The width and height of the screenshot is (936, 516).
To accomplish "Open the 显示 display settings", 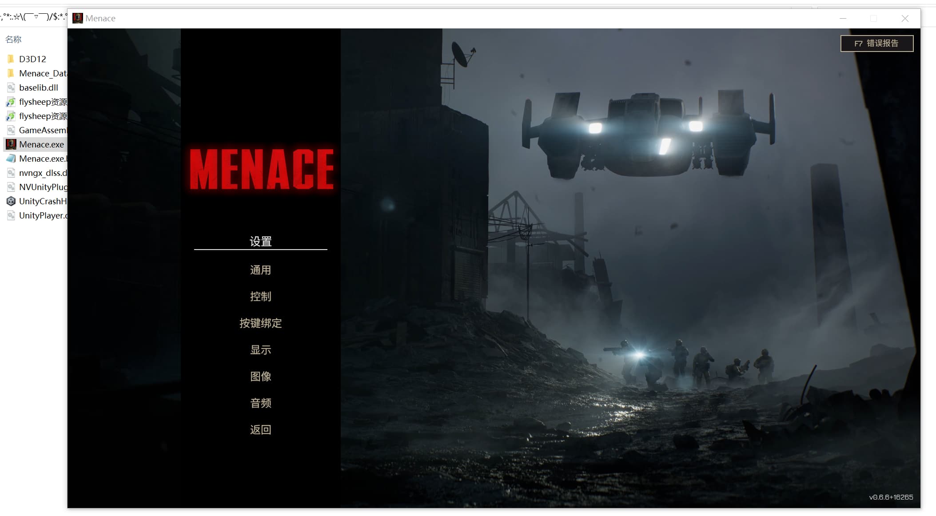I will click(x=260, y=350).
